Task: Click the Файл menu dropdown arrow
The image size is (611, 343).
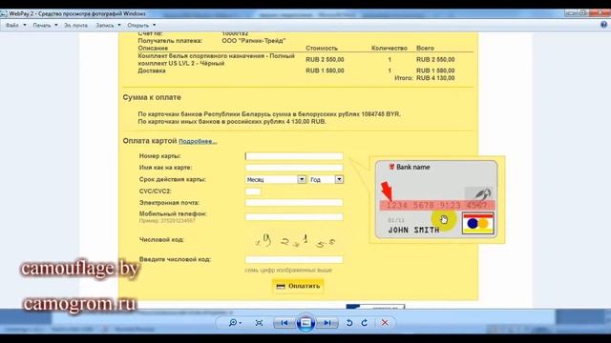Action: coord(25,25)
